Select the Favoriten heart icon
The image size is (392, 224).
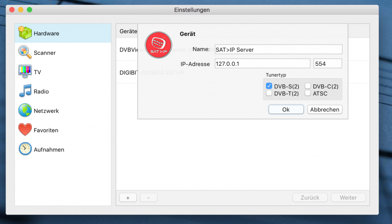tap(25, 130)
